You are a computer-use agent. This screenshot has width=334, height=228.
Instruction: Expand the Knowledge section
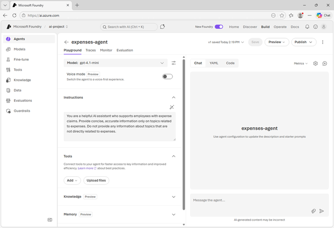tap(174, 197)
